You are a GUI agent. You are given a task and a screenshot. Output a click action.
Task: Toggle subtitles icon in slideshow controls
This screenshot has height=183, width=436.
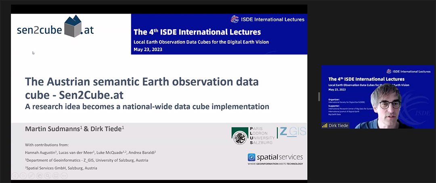[56, 175]
